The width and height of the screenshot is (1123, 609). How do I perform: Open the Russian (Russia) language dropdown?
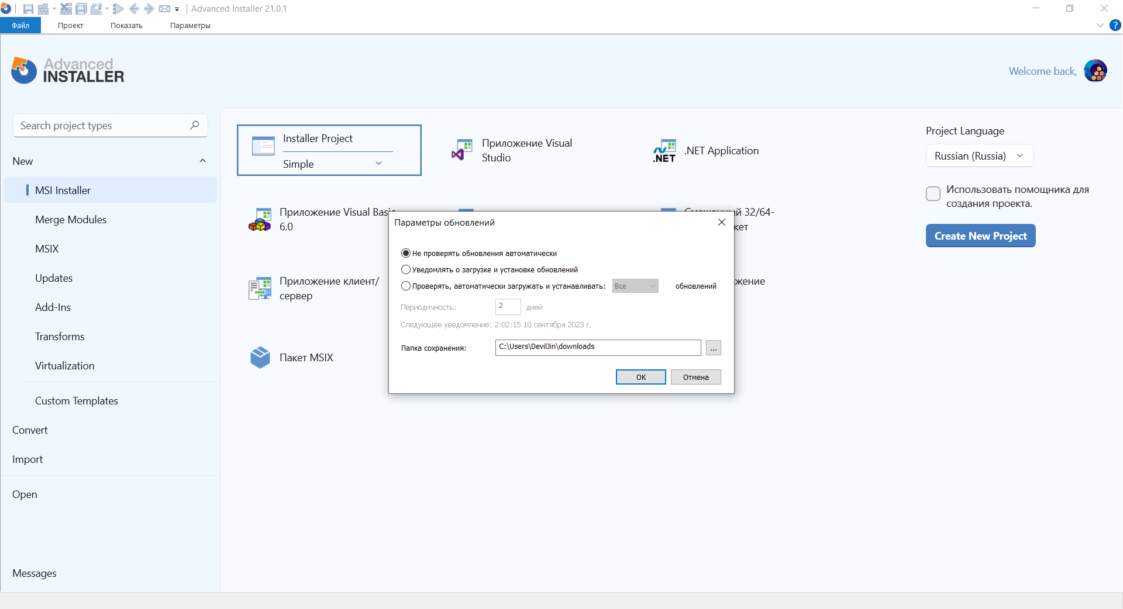[x=980, y=156]
